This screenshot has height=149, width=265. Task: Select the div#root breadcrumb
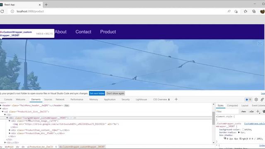click(9, 147)
